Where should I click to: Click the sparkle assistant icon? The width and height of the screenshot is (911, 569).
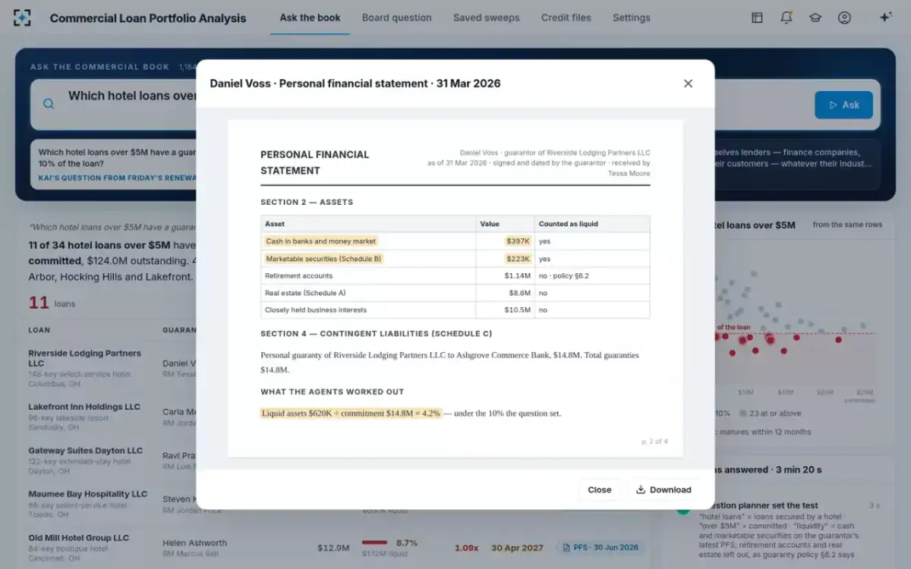pyautogui.click(x=885, y=17)
